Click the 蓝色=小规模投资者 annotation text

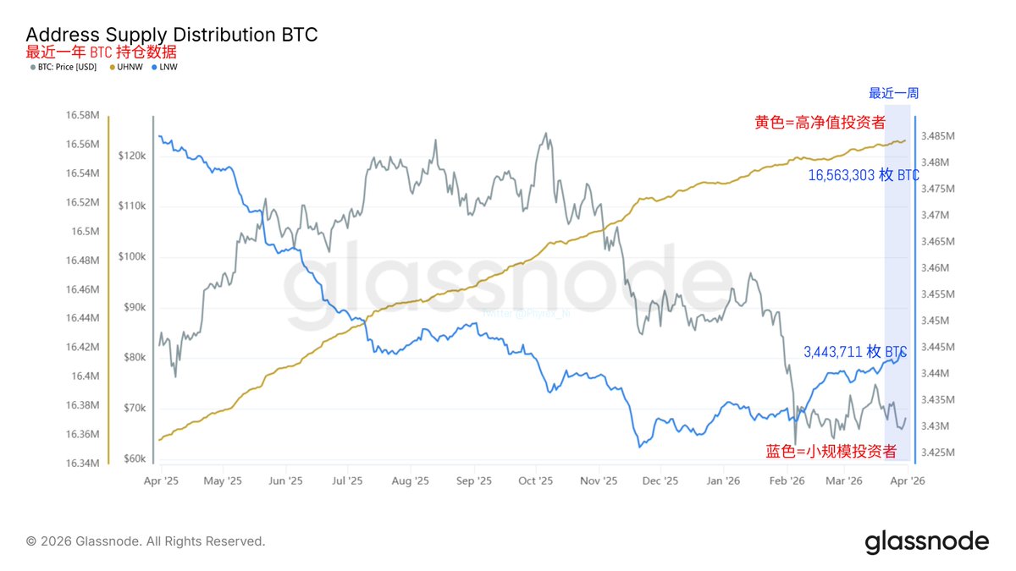[x=831, y=451]
